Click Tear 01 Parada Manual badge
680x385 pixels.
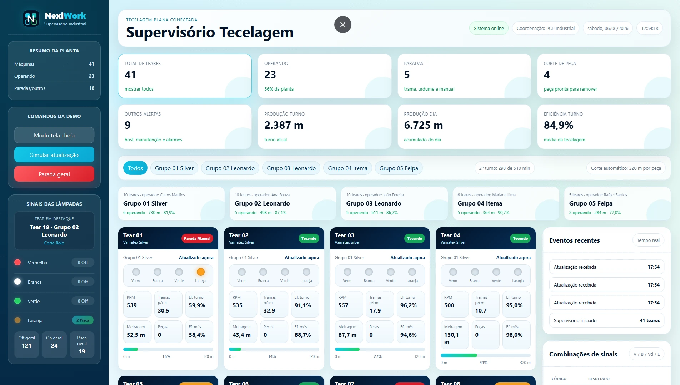click(197, 238)
